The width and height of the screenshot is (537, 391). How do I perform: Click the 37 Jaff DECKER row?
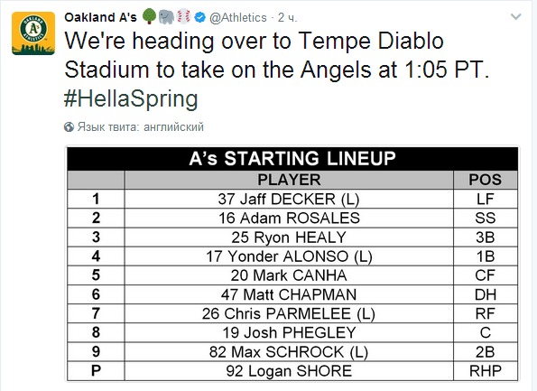[x=292, y=199]
